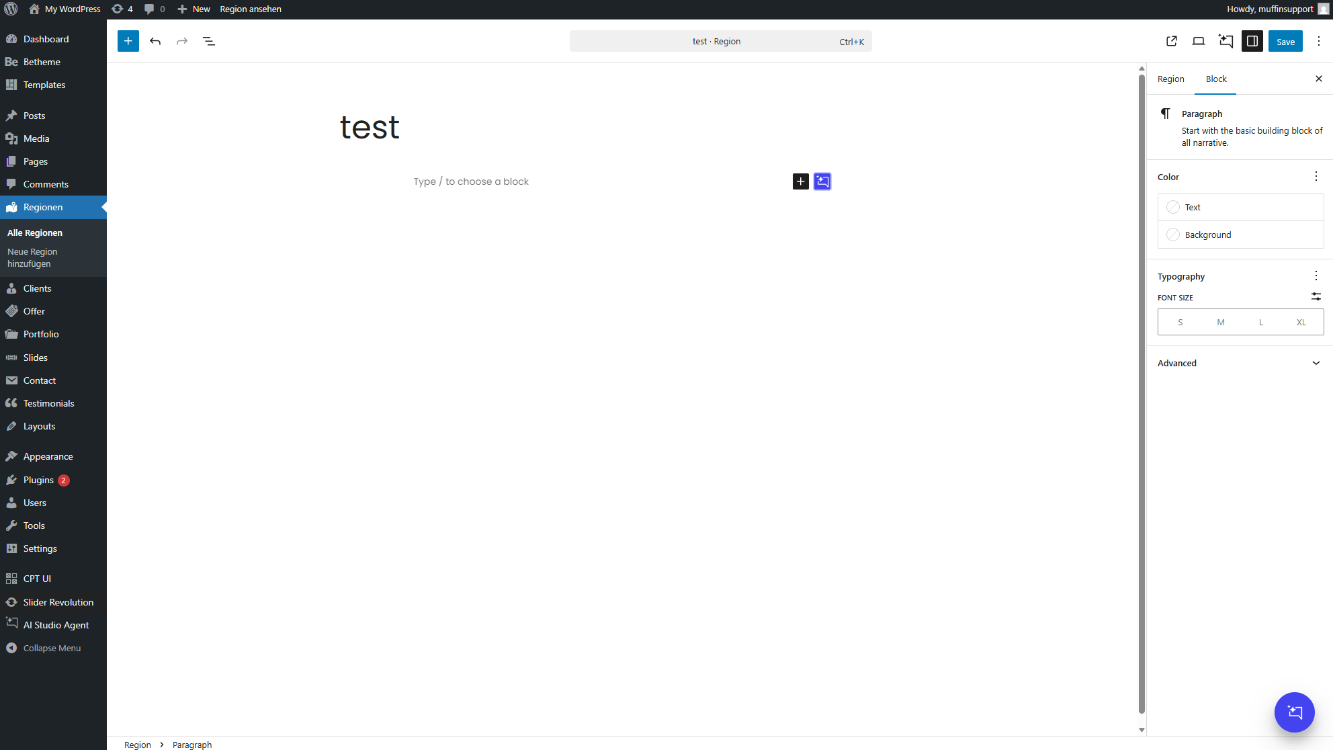Screen dimensions: 1333x750
Task: Open the floating AI assistant bubble
Action: click(1294, 712)
